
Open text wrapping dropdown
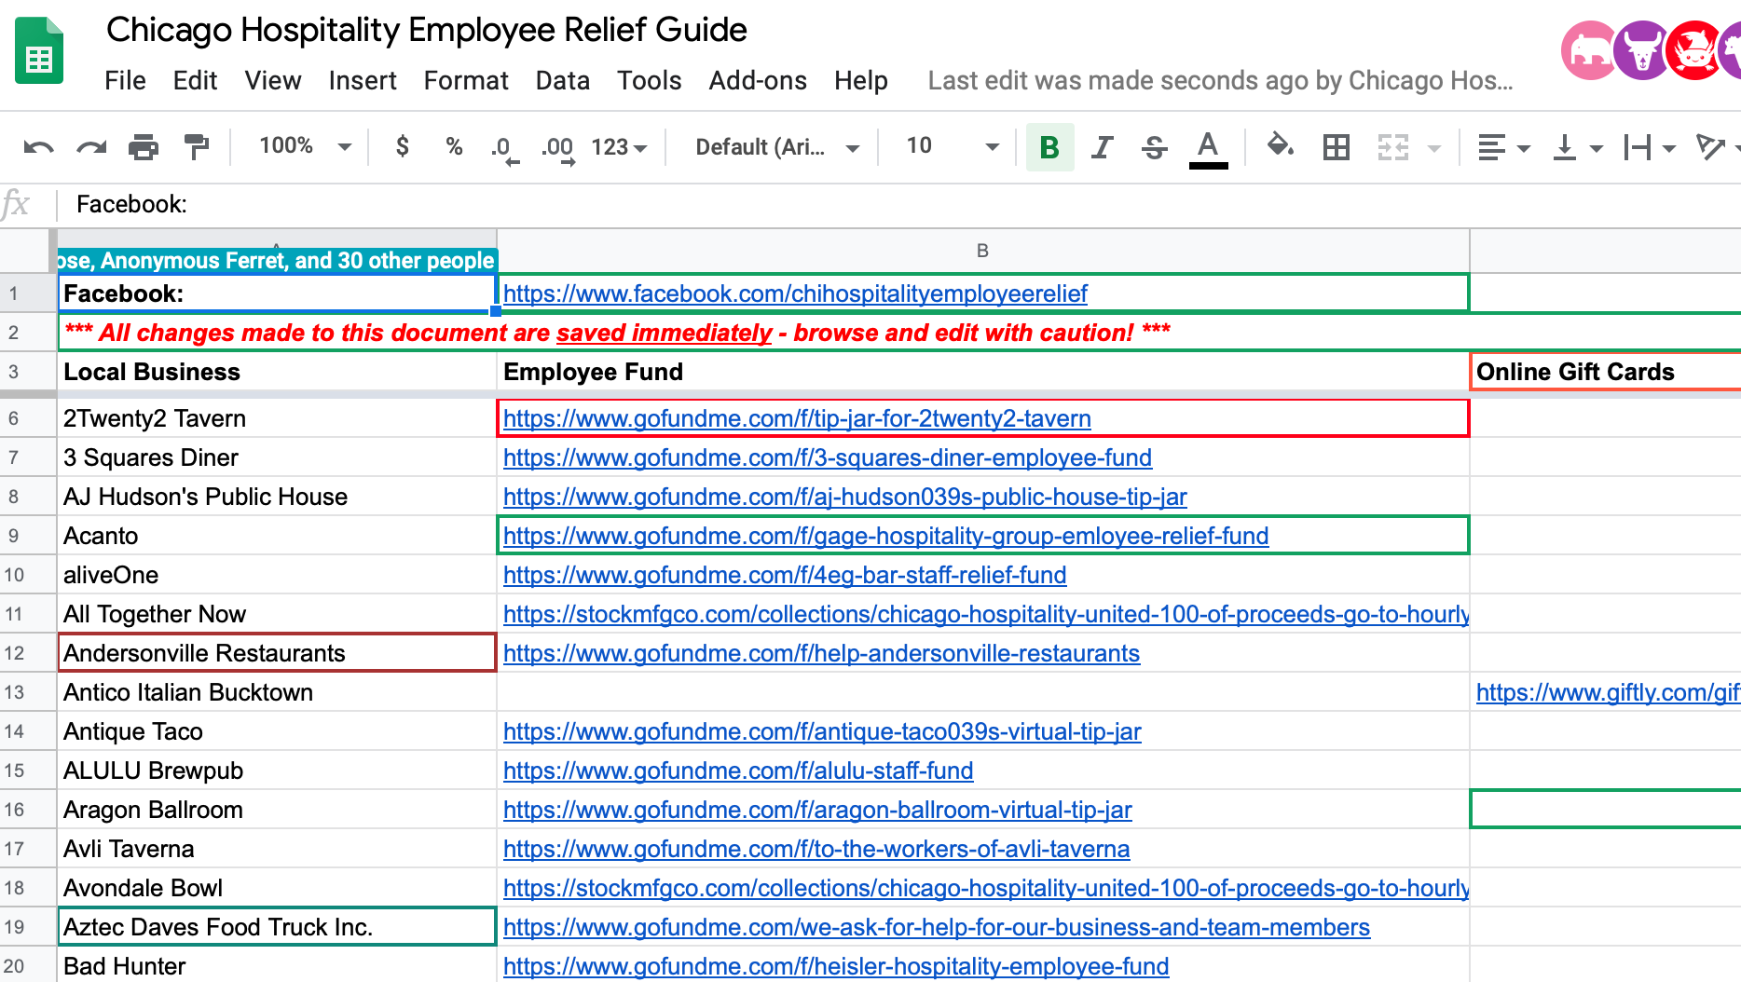click(1649, 147)
